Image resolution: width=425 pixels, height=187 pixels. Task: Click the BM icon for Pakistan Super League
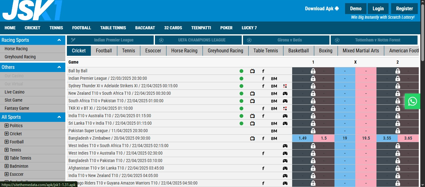tap(274, 131)
